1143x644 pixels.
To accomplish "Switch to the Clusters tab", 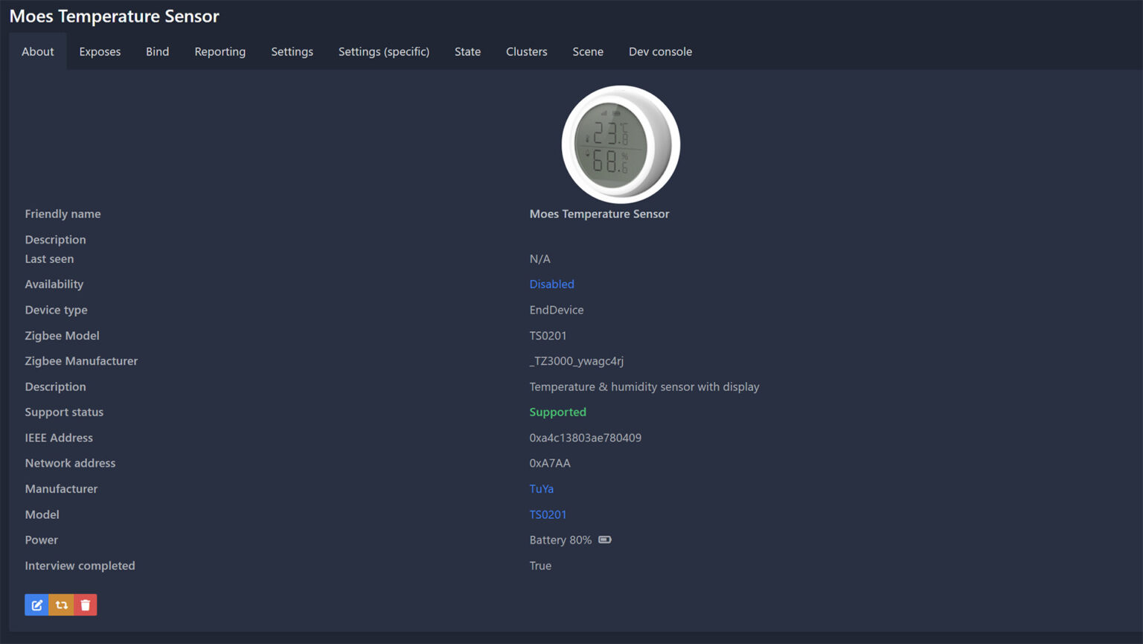I will (526, 51).
